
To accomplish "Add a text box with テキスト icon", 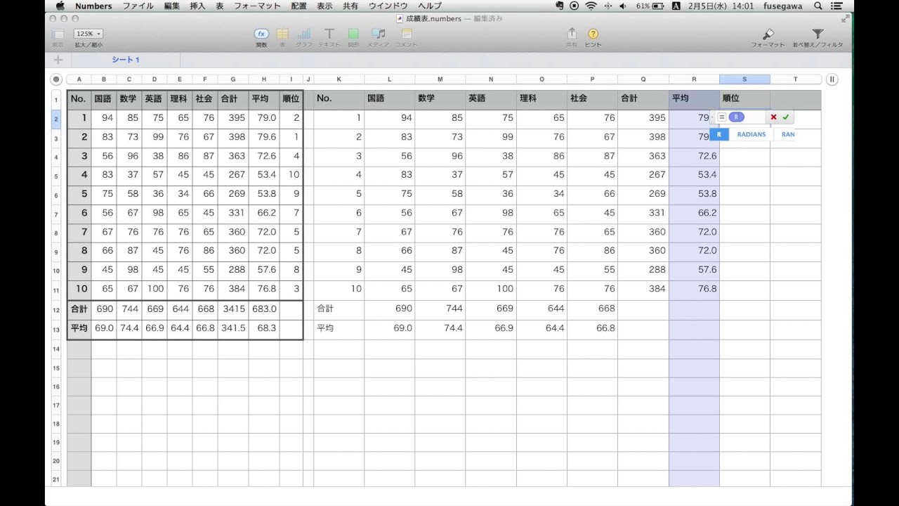I will (x=329, y=34).
